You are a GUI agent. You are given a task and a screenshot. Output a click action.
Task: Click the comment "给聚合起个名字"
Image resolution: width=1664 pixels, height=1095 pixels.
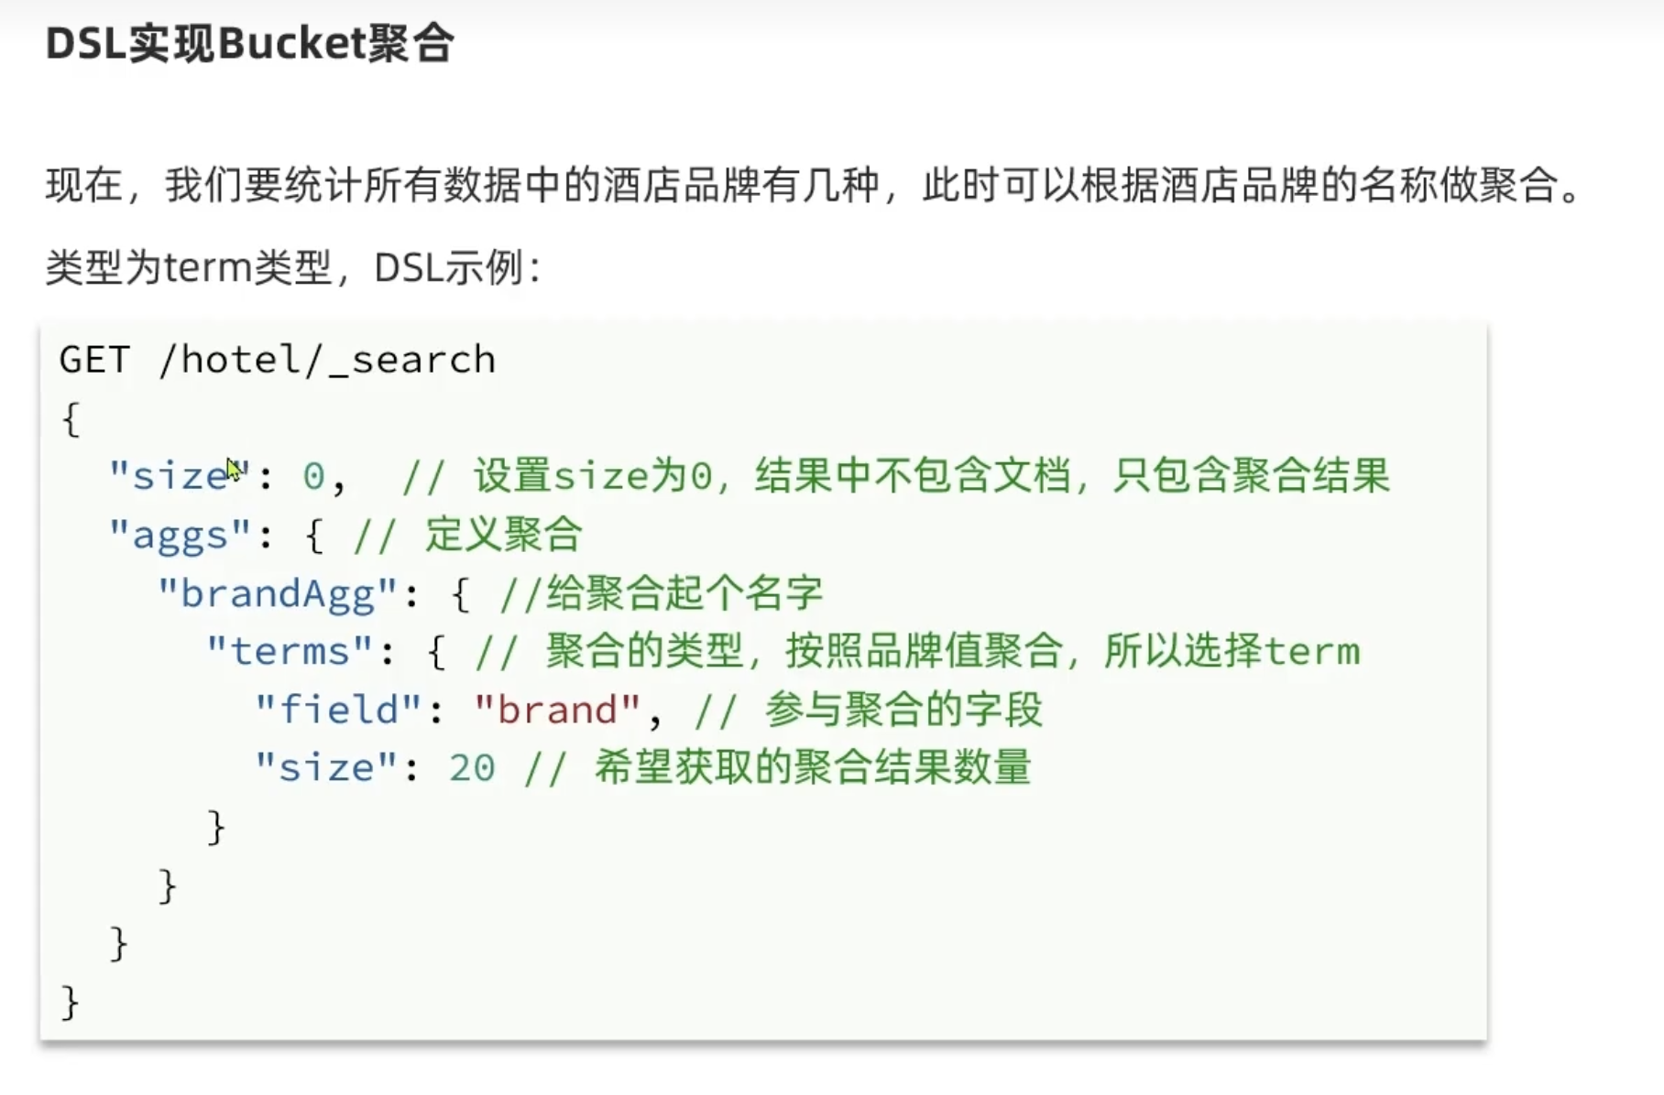point(661,593)
